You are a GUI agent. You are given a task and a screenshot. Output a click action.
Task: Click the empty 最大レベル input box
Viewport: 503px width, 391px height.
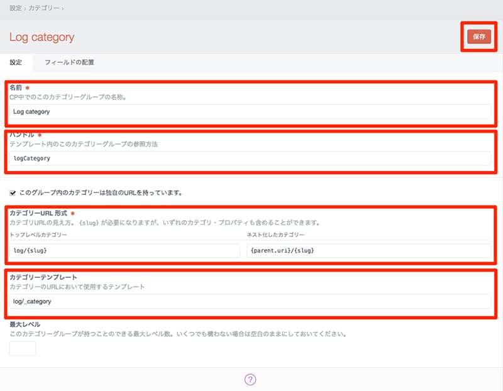[x=23, y=348]
